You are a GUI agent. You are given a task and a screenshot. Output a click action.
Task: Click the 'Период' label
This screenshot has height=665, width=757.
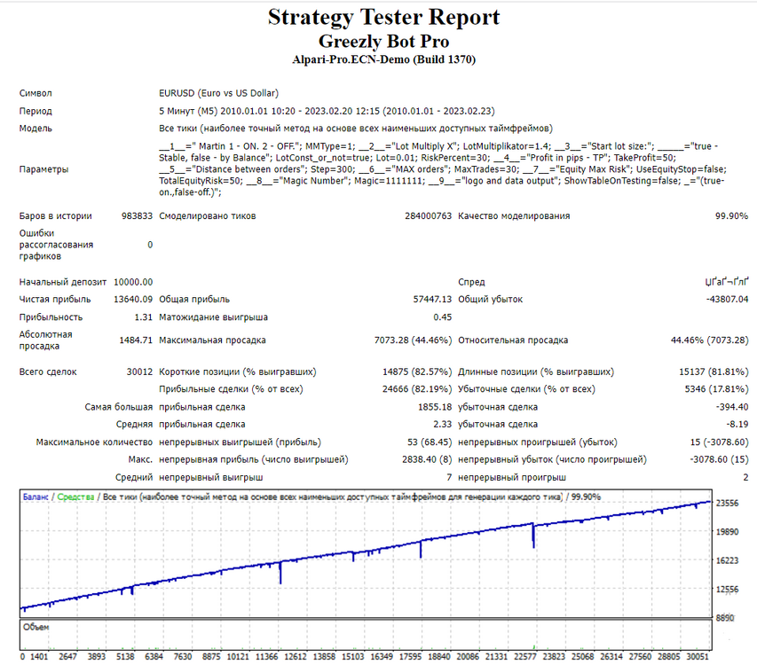coord(35,111)
